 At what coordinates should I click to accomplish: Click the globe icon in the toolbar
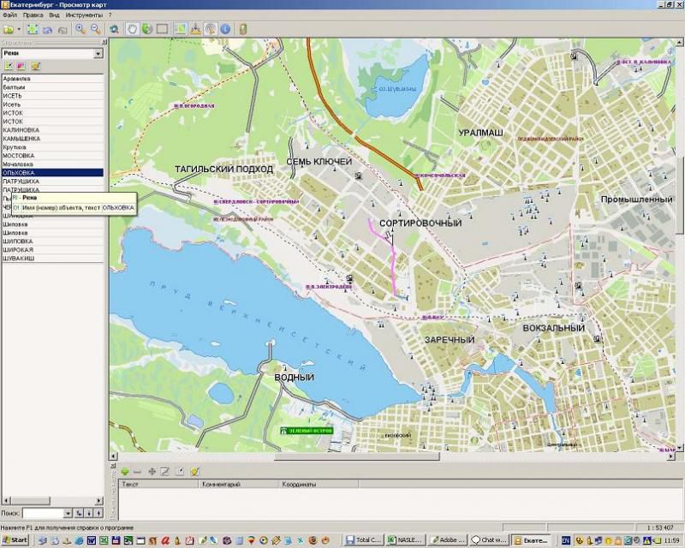tap(146, 29)
